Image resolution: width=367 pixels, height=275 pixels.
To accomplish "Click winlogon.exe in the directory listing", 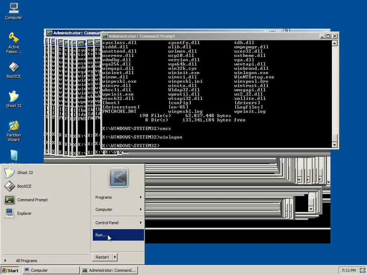I will click(251, 73).
